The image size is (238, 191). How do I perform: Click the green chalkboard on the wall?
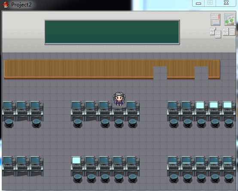pos(112,32)
